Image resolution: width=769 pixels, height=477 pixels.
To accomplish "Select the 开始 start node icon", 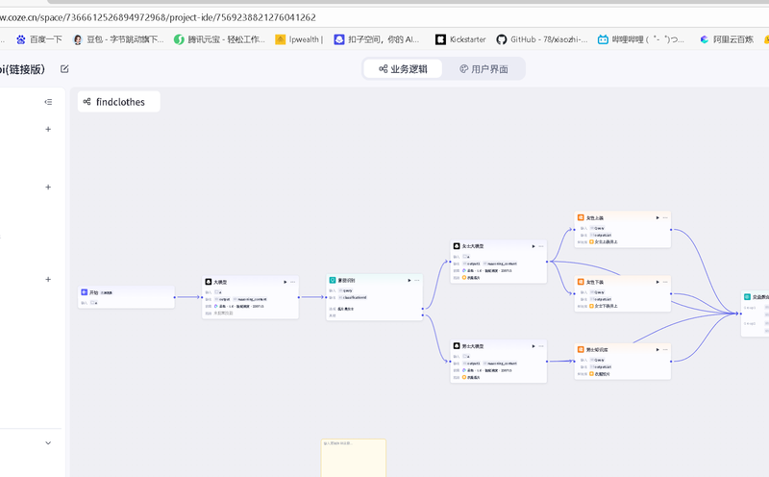I will tap(84, 292).
